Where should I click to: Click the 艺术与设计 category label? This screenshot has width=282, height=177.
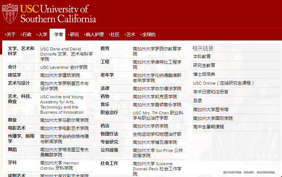coord(19,83)
